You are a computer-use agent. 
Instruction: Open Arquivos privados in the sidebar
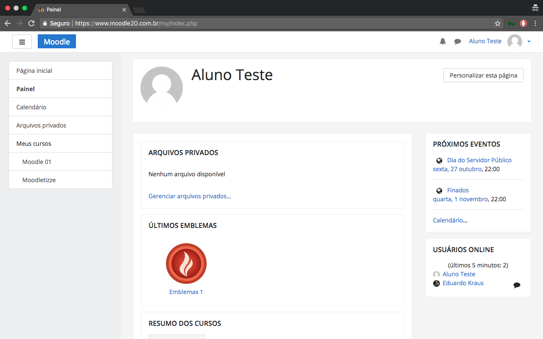pos(60,125)
